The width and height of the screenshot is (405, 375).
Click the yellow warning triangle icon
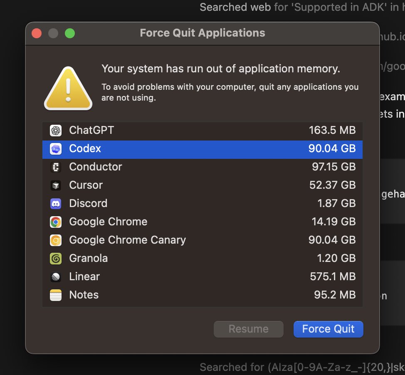click(68, 89)
